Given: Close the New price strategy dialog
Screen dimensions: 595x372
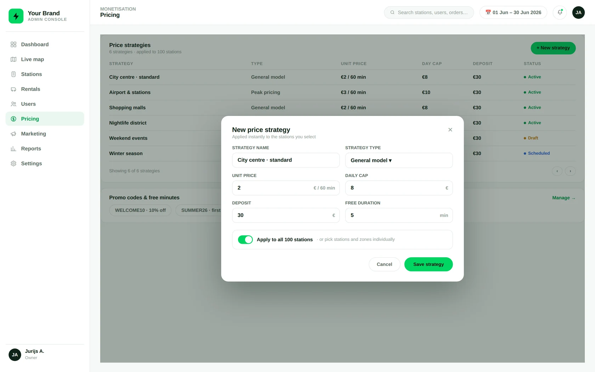Looking at the screenshot, I should tap(450, 130).
